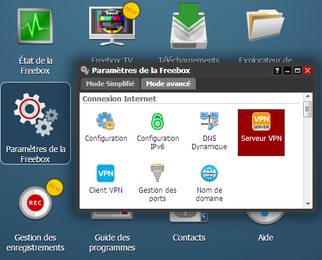Image resolution: width=322 pixels, height=260 pixels.
Task: Click the Guide des programmes label
Action: 112,243
